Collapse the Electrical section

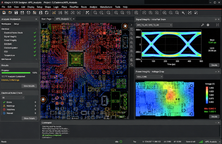click(36, 29)
